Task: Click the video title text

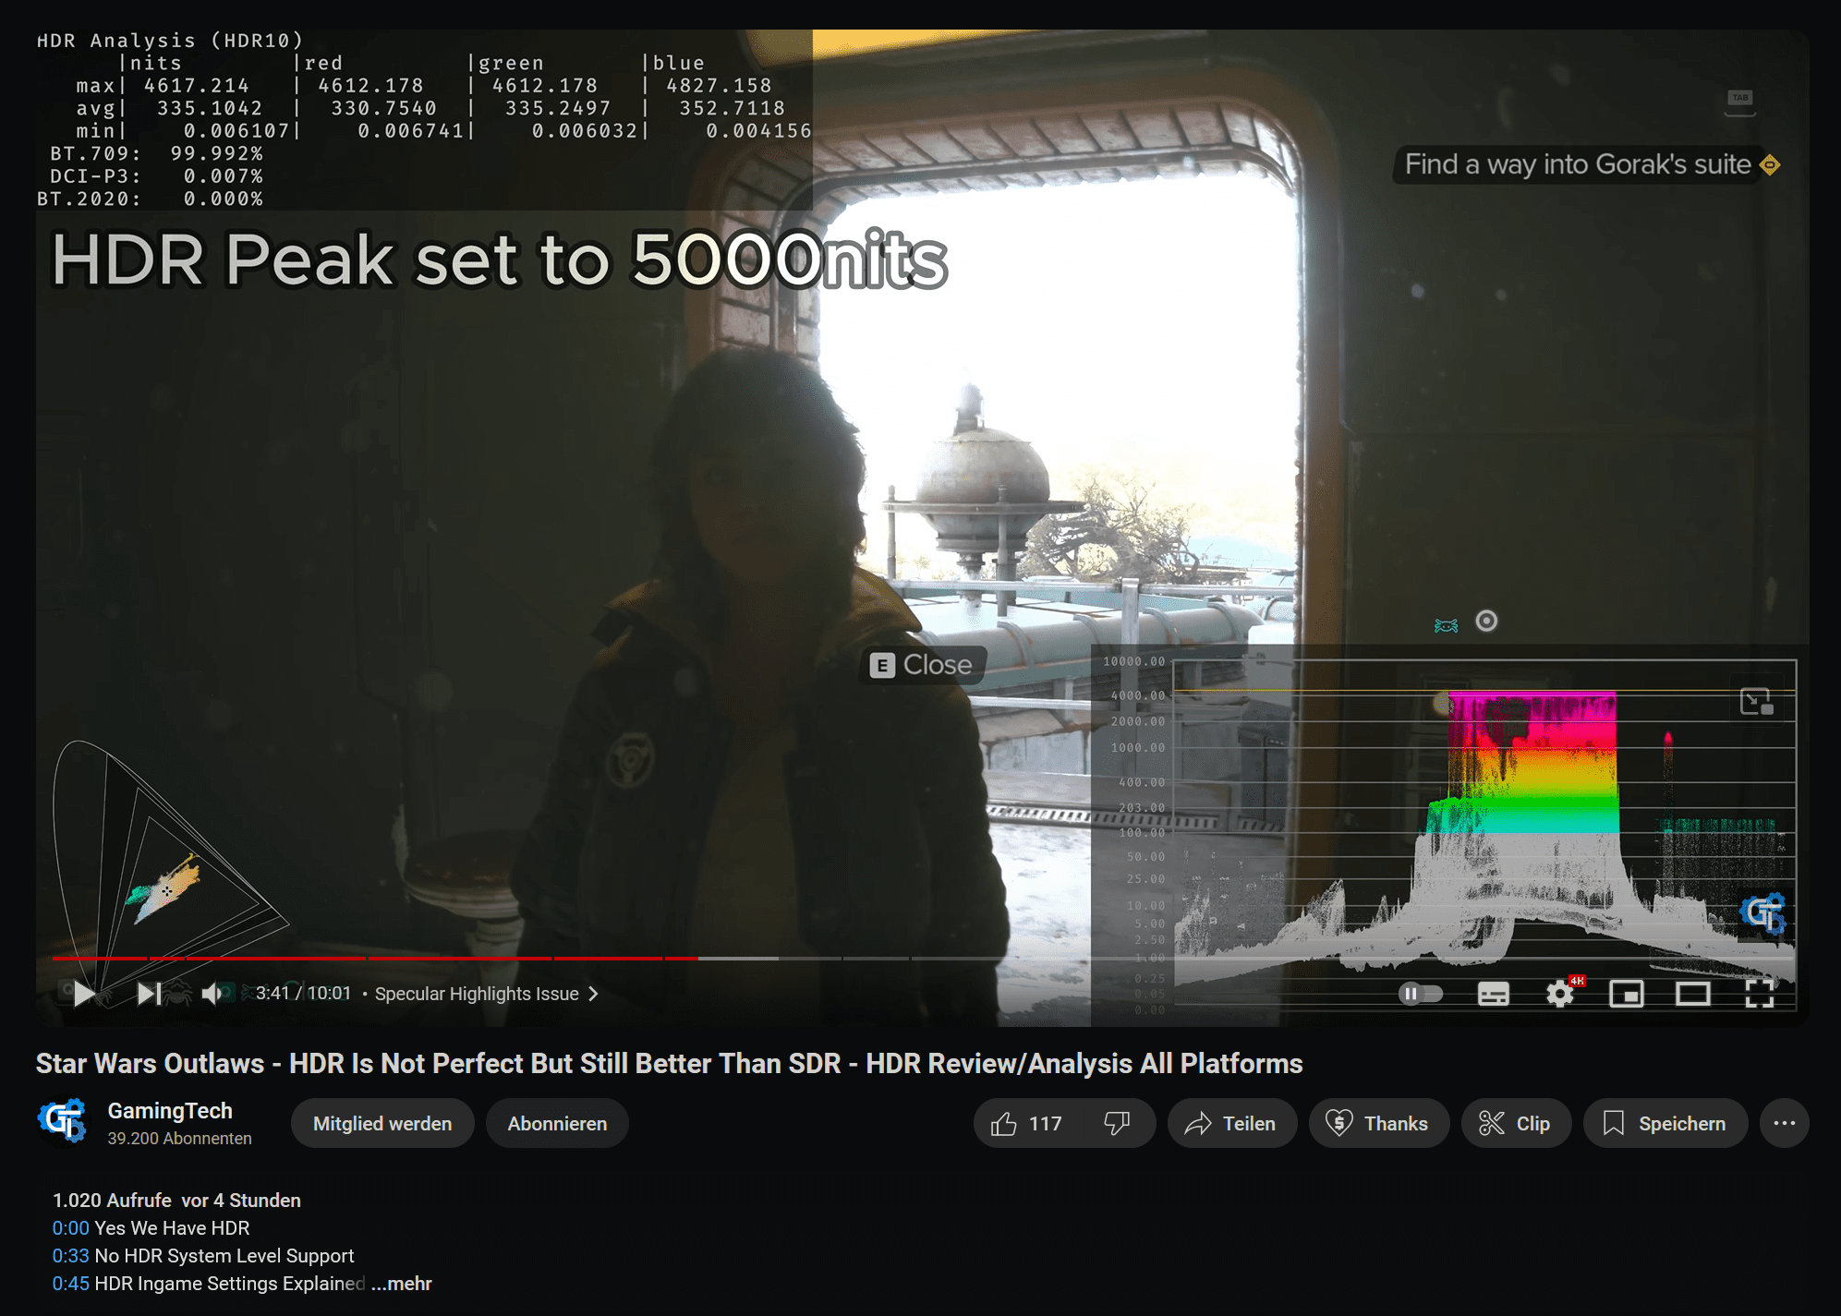Action: (669, 1064)
